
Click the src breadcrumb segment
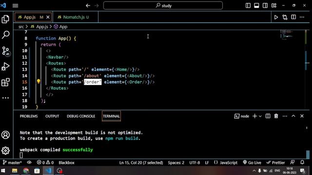click(x=21, y=27)
